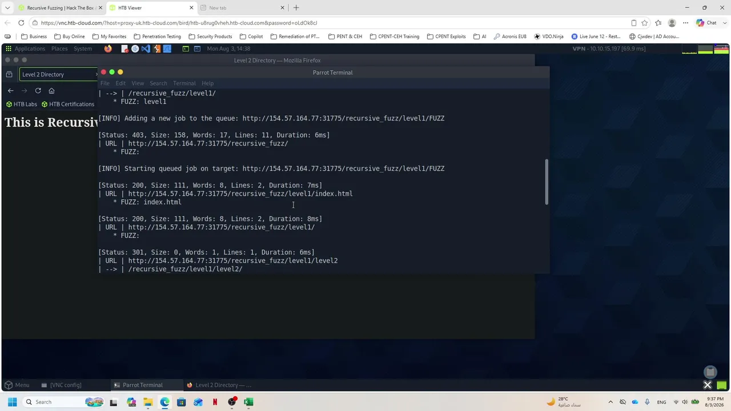Click the Edge address bar URL

coord(179,23)
